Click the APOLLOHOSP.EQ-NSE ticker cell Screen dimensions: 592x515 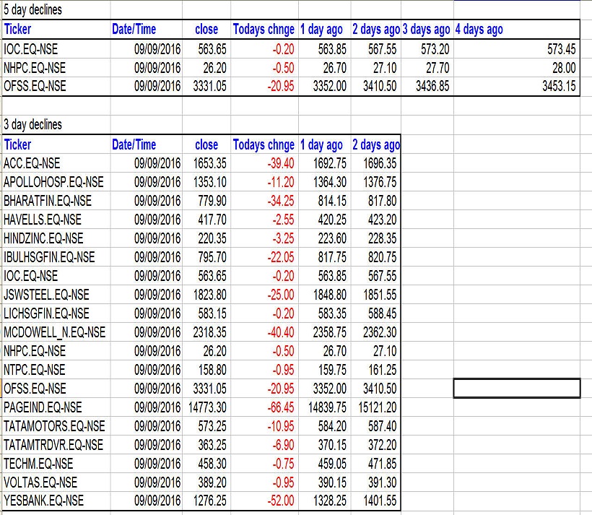[x=53, y=182]
